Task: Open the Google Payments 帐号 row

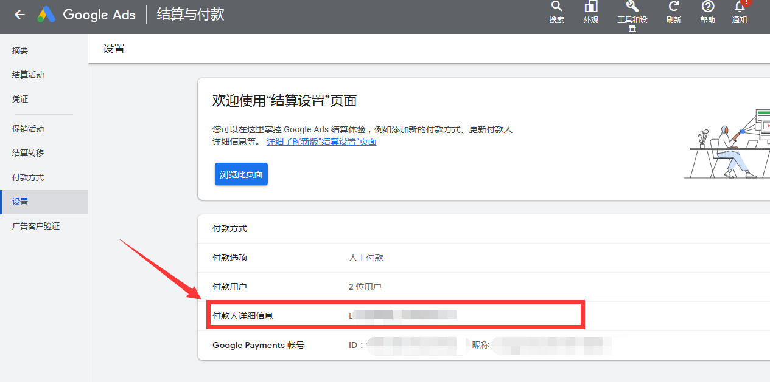Action: (x=484, y=345)
